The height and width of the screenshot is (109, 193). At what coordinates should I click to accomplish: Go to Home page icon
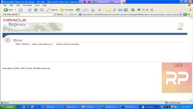42,10
